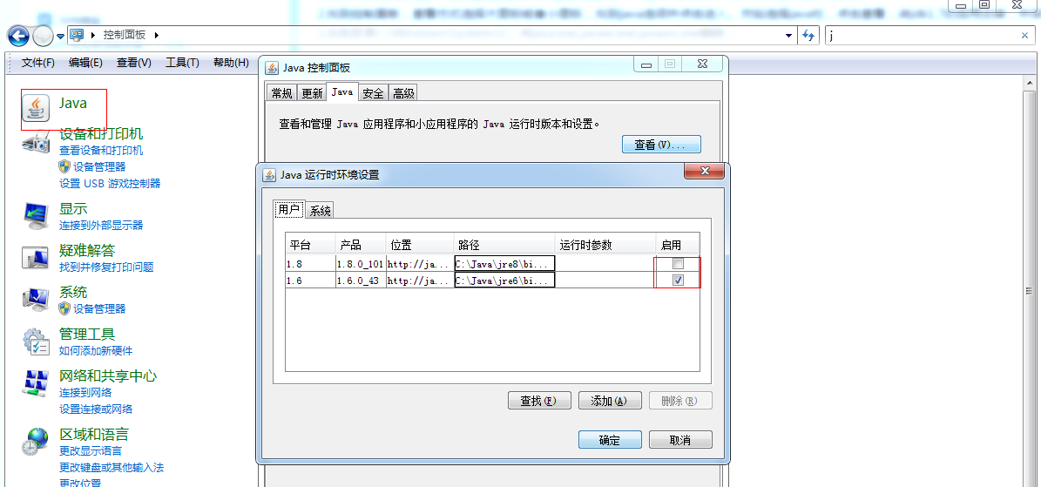Uncheck the 1.6 Java runtime checkbox
The width and height of the screenshot is (1041, 487).
(678, 281)
